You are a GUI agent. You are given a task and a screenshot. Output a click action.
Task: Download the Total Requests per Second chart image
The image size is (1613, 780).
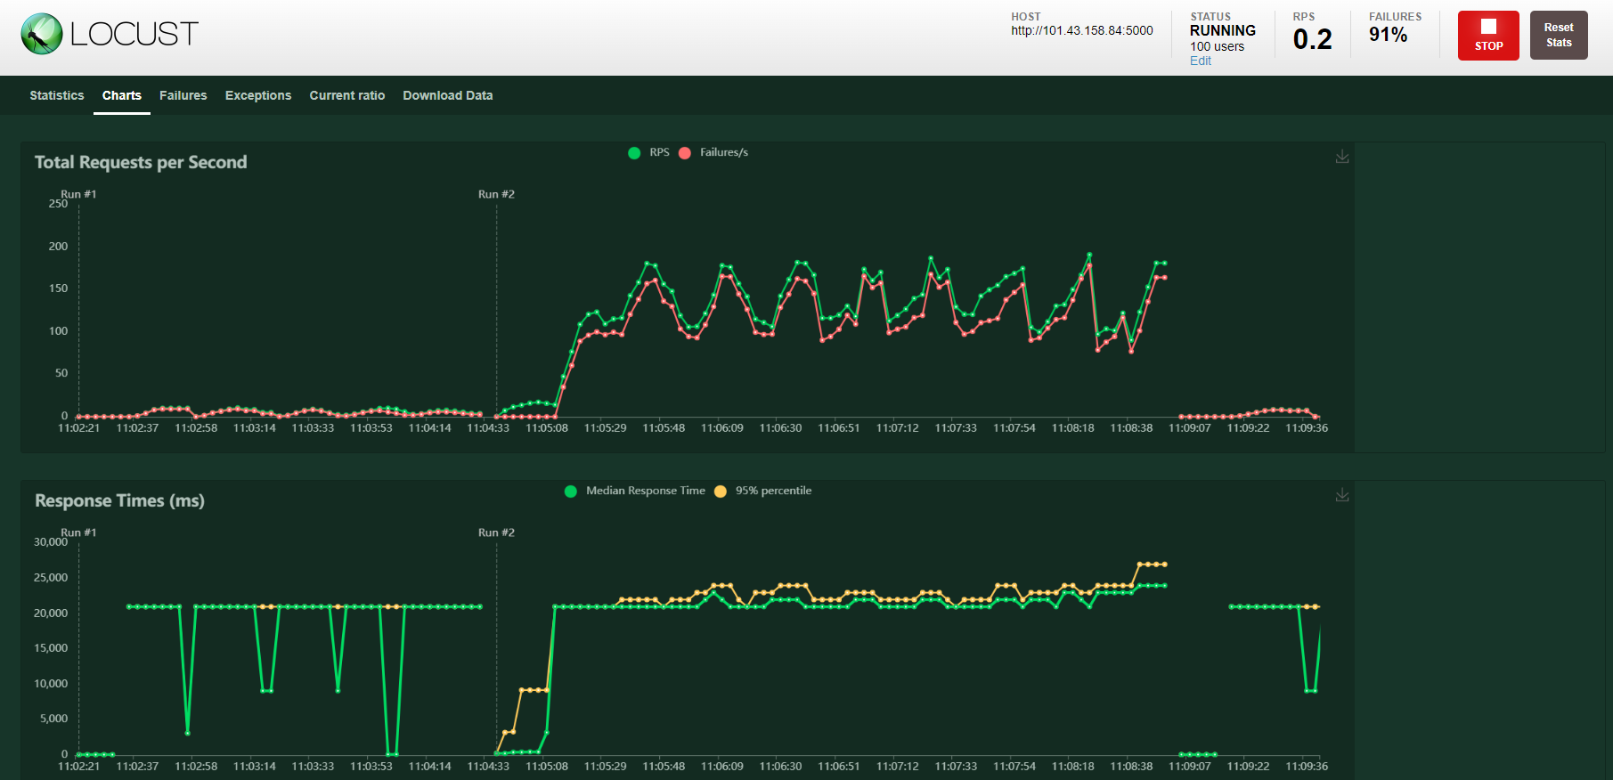point(1342,157)
